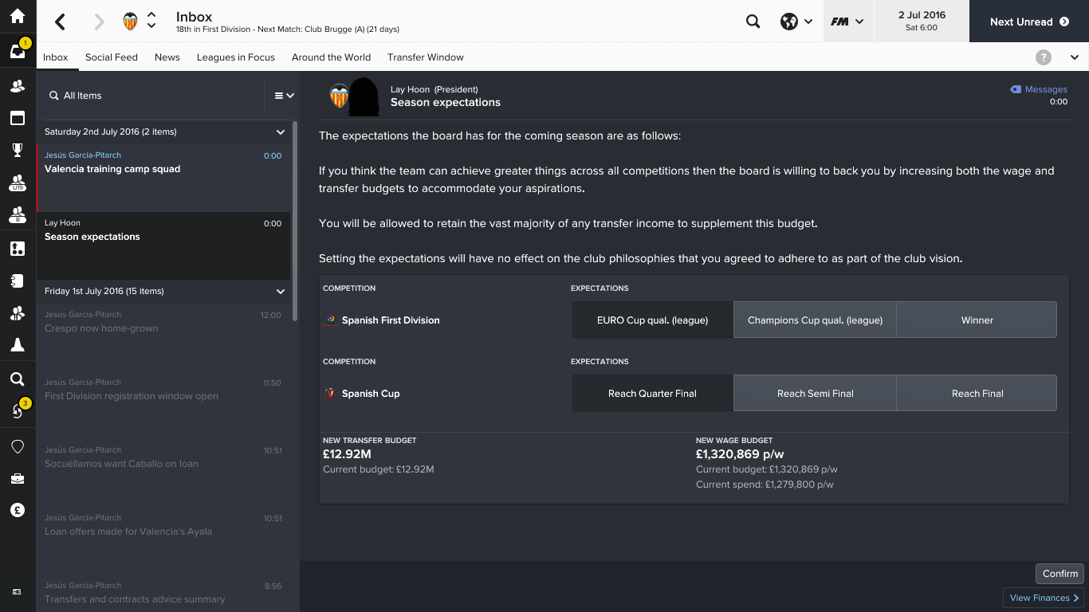Open the Inbox sidebar icon with badge
The height and width of the screenshot is (612, 1089).
(x=18, y=51)
